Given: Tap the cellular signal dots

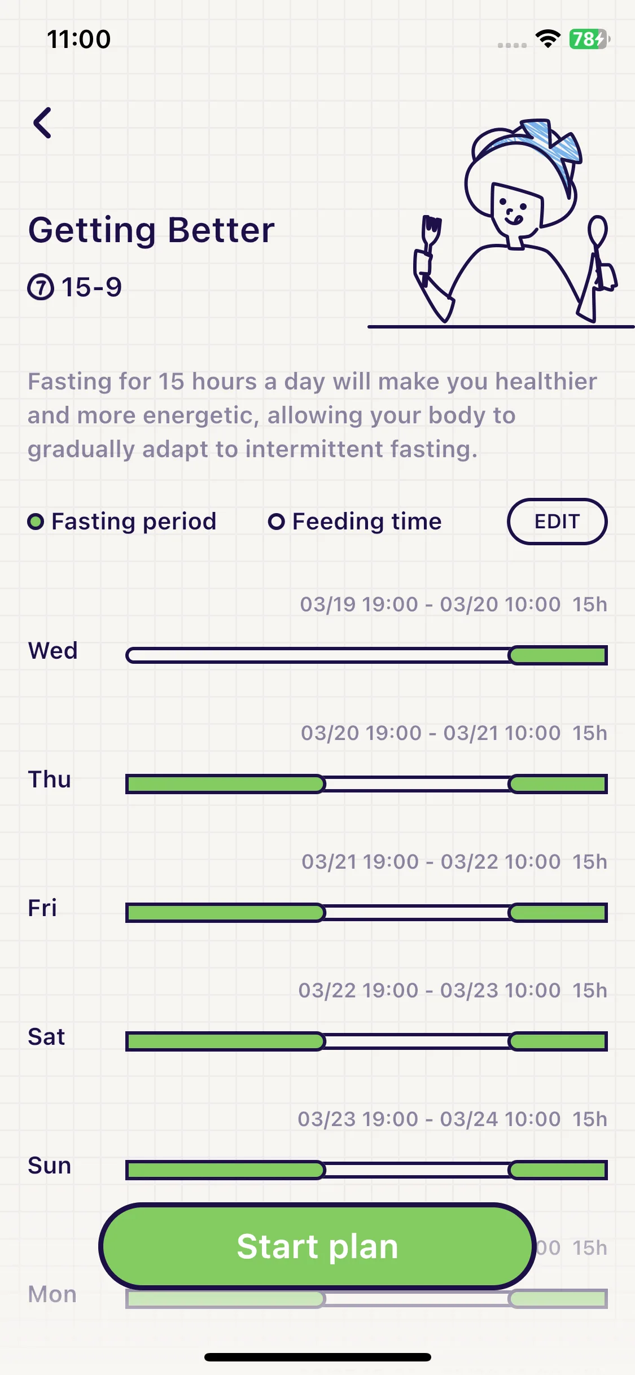Looking at the screenshot, I should click(512, 45).
